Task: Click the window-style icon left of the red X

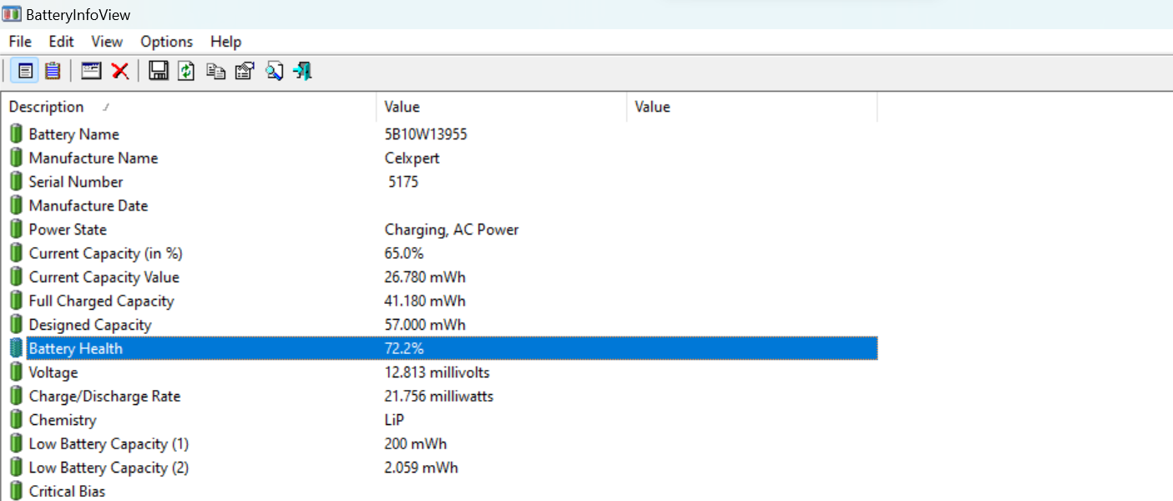Action: coord(91,71)
